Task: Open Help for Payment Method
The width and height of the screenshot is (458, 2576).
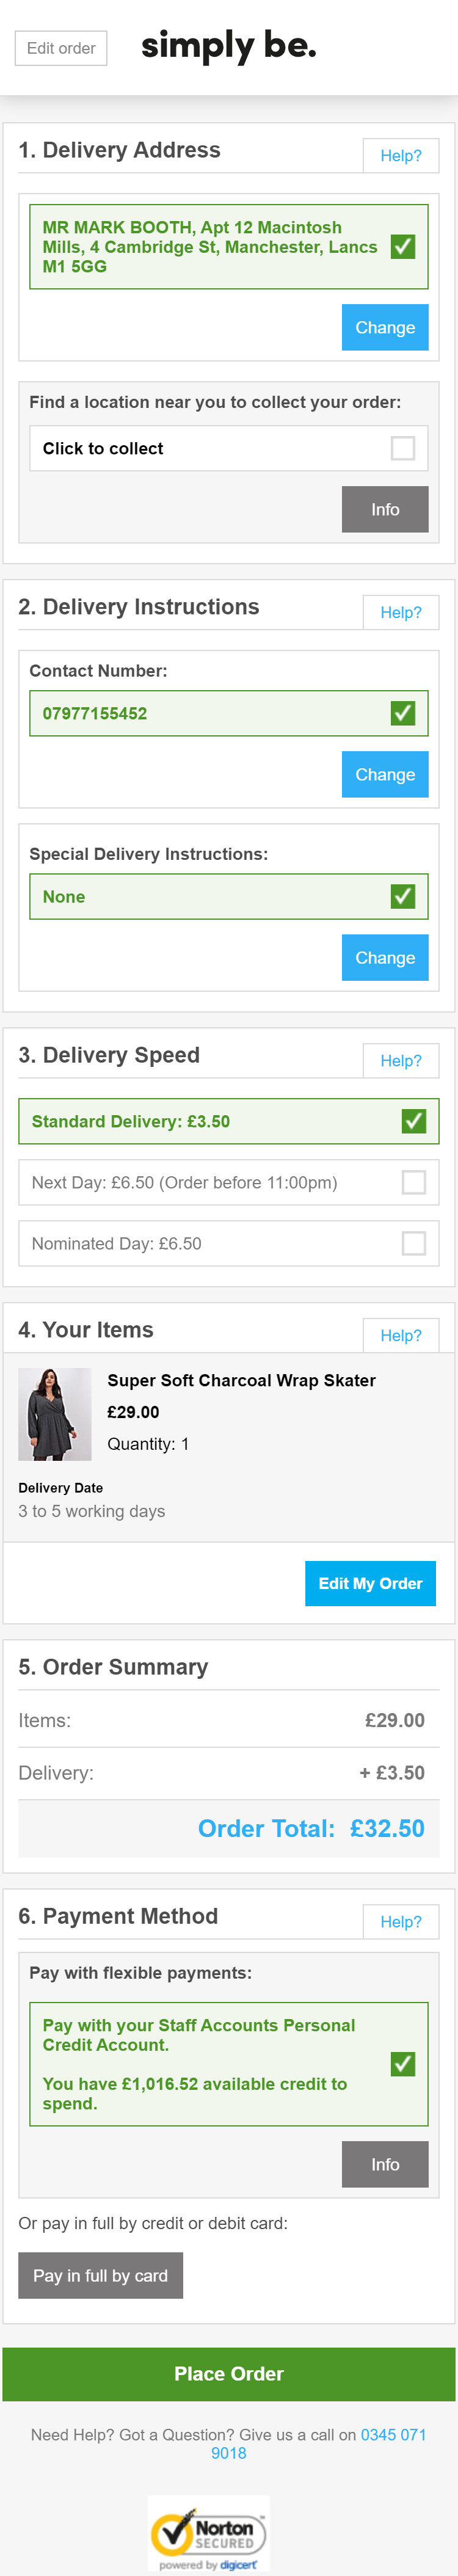Action: 400,1922
